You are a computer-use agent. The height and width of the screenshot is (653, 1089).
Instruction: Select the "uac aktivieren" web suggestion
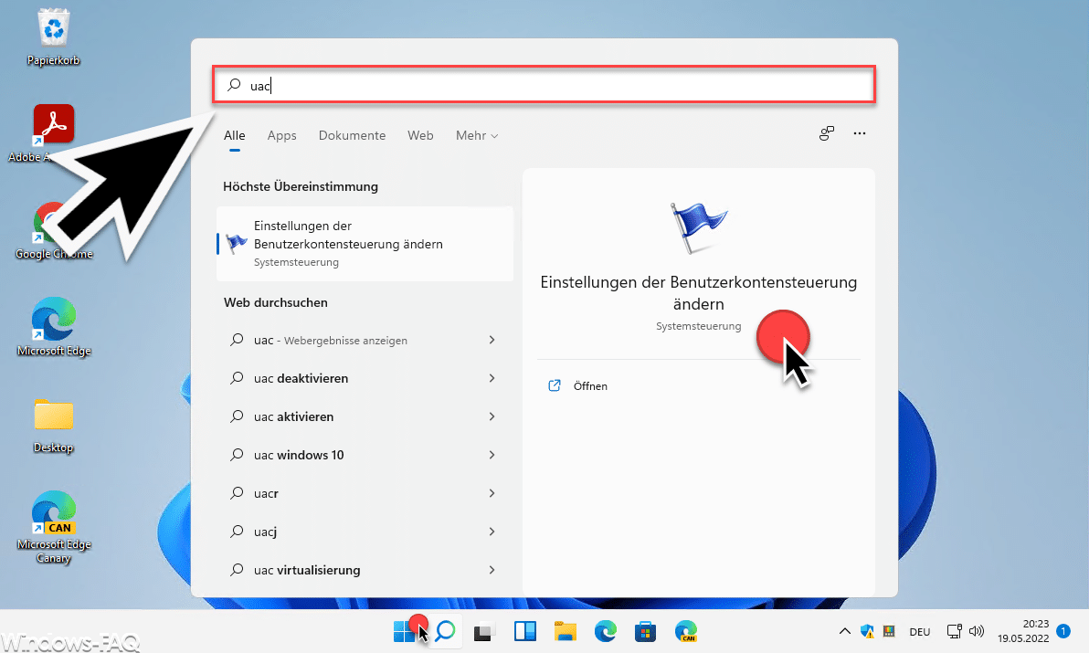pyautogui.click(x=365, y=416)
